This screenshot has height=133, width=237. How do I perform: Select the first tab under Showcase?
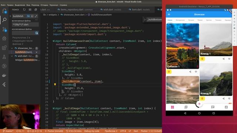tap(170, 20)
